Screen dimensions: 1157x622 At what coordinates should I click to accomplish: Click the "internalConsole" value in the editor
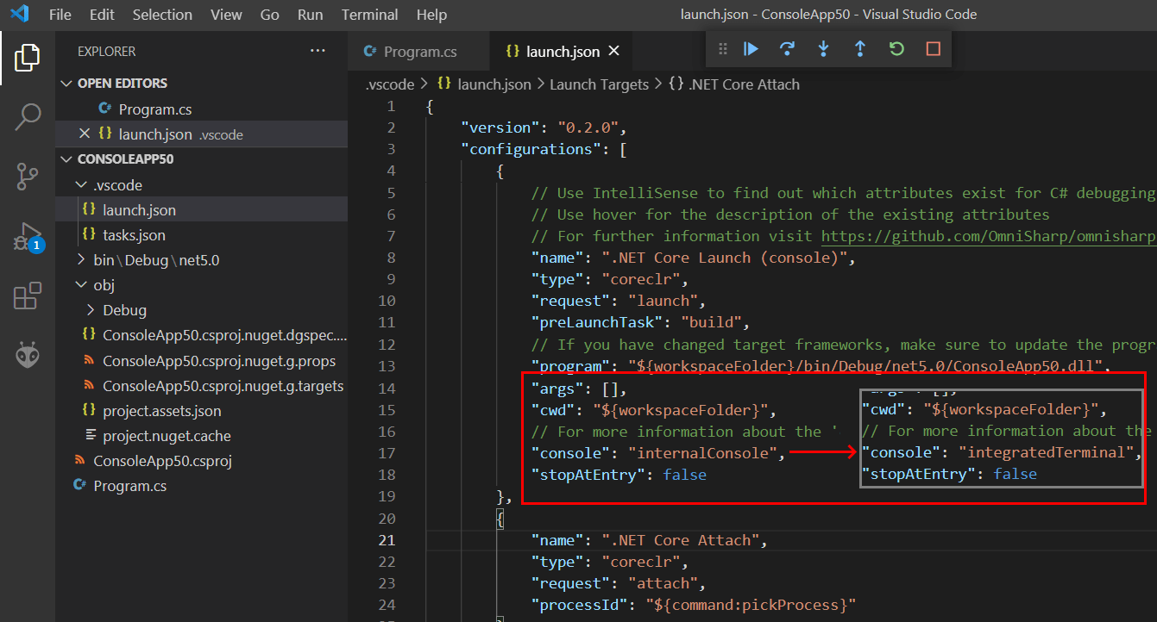(x=705, y=453)
